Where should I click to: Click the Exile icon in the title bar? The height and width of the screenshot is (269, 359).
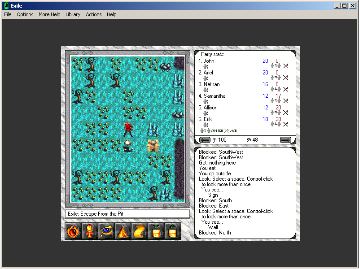point(6,5)
